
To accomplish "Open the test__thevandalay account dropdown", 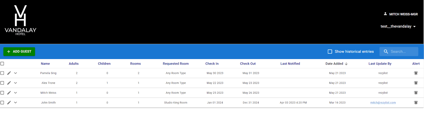I will click(398, 26).
